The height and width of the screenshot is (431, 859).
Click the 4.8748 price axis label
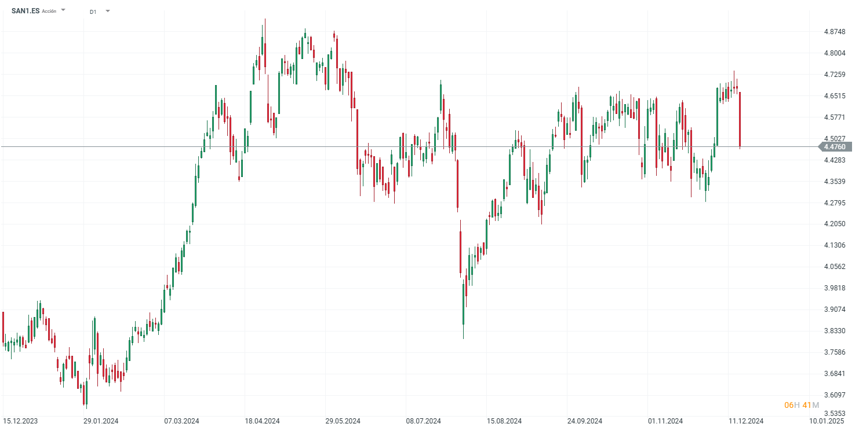[835, 32]
